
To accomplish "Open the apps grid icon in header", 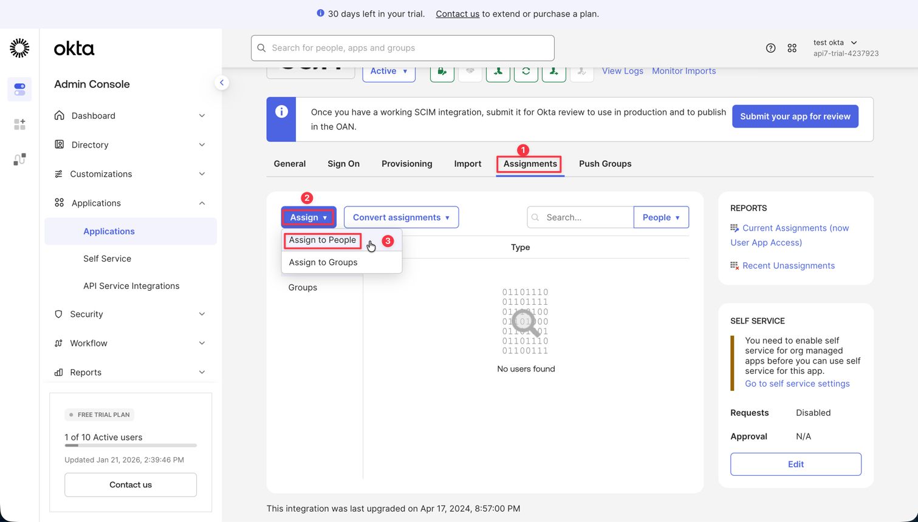I will tap(792, 48).
